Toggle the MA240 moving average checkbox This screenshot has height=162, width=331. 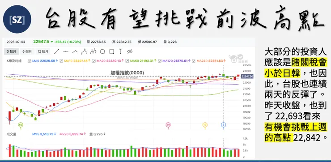point(194,61)
